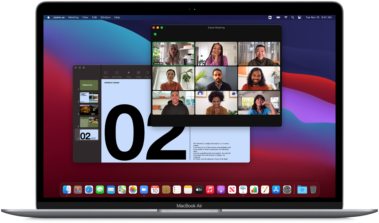The width and height of the screenshot is (379, 223).
Task: Open Zoom from the dock
Action: pos(144,189)
